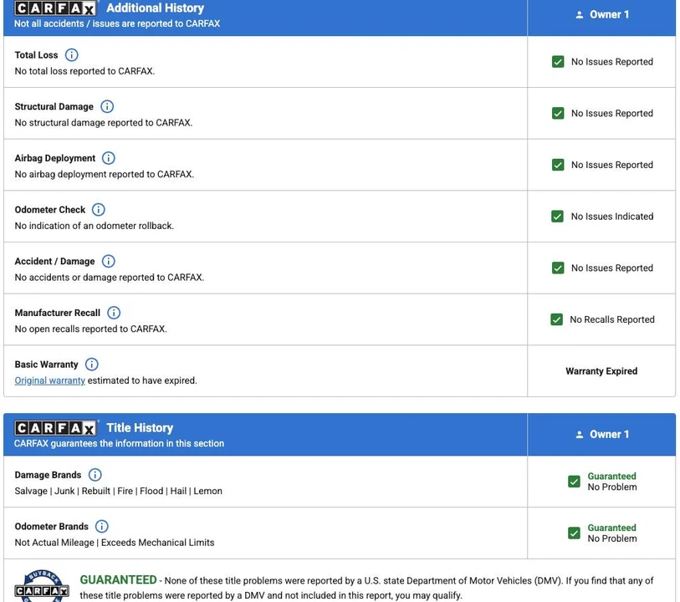Click the Odometer Brands row heading
The image size is (680, 602).
pyautogui.click(x=52, y=527)
